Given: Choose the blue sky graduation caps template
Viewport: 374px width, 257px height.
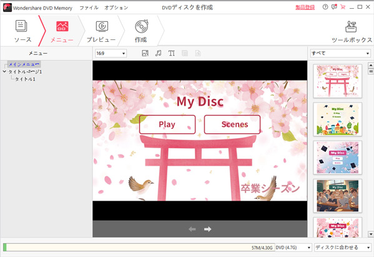Looking at the screenshot, I should coord(338,158).
